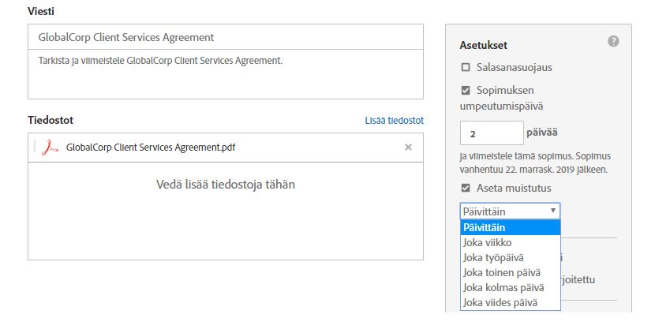The width and height of the screenshot is (655, 329).
Task: Toggle the Aseta muistutus checkbox
Action: [x=466, y=188]
